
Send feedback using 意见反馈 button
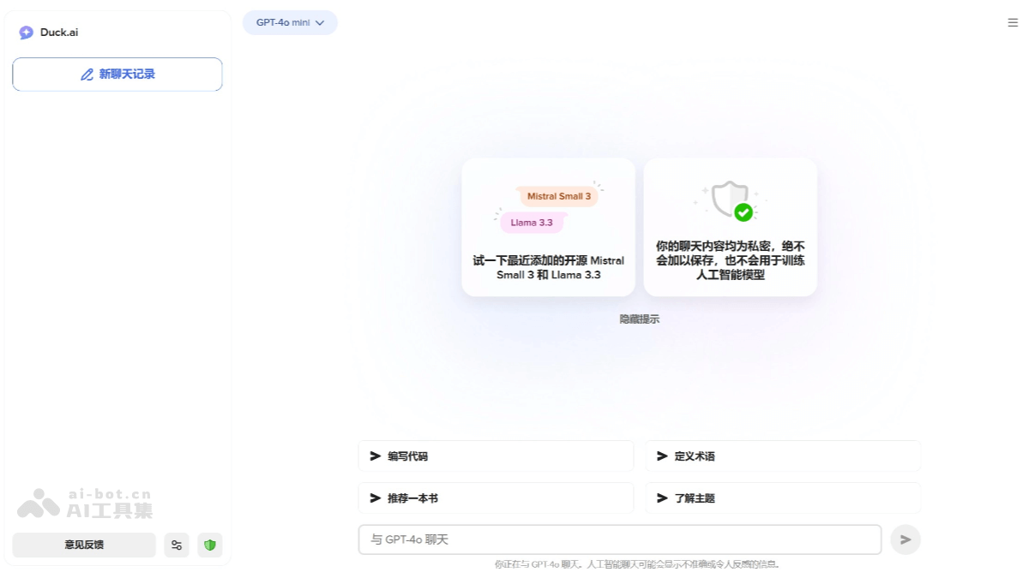click(83, 545)
